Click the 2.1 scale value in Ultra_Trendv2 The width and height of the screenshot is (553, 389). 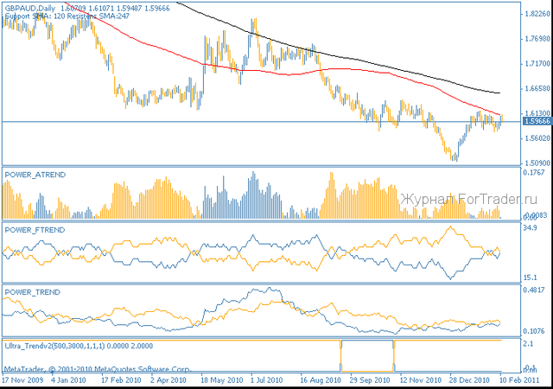pyautogui.click(x=528, y=343)
